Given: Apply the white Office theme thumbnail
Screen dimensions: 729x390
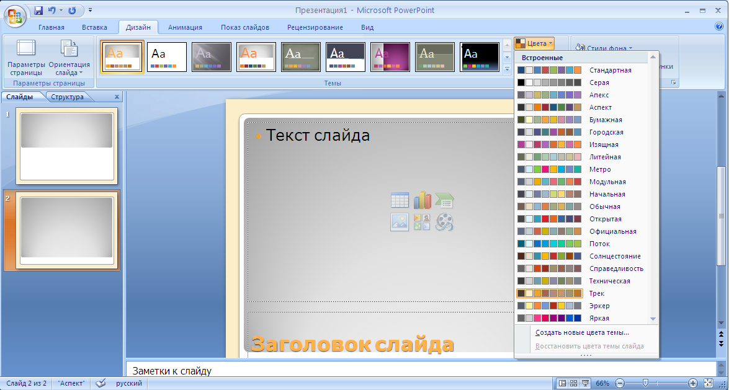Looking at the screenshot, I should coord(167,57).
